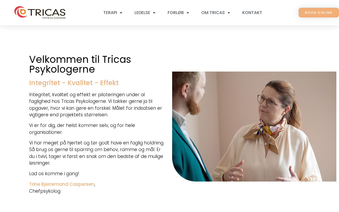This screenshot has height=212, width=339.
Task: Click the photo of two people talking
Action: coord(254,126)
